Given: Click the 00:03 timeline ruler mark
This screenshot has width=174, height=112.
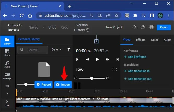Looking at the screenshot, I should point(97,91).
